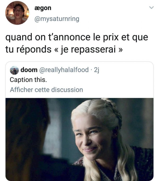This screenshot has width=159, height=181.
Task: Click the Caption this. text
Action: point(28,80)
